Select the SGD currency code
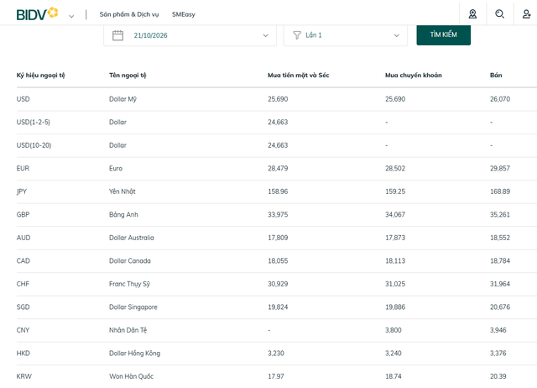 tap(23, 307)
